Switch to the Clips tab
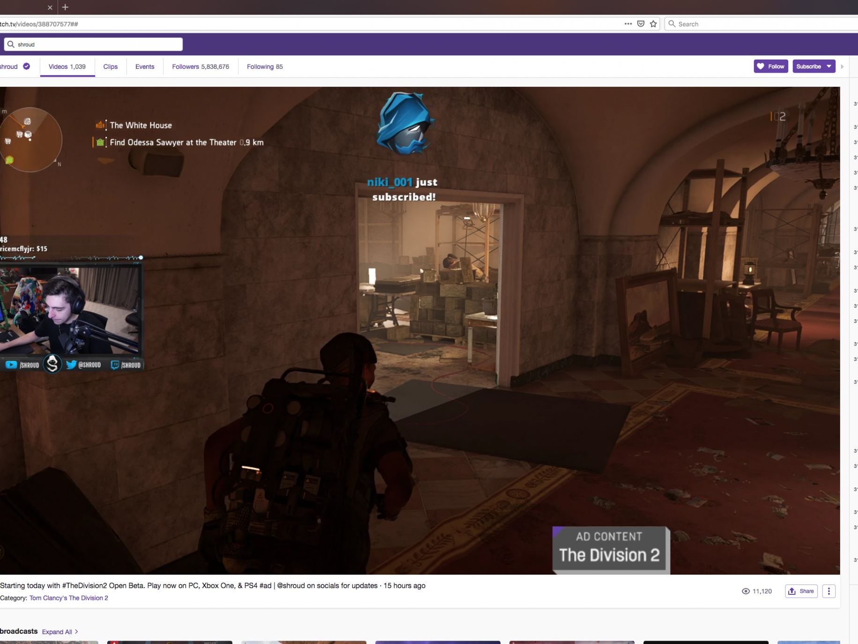The image size is (858, 644). pyautogui.click(x=111, y=67)
